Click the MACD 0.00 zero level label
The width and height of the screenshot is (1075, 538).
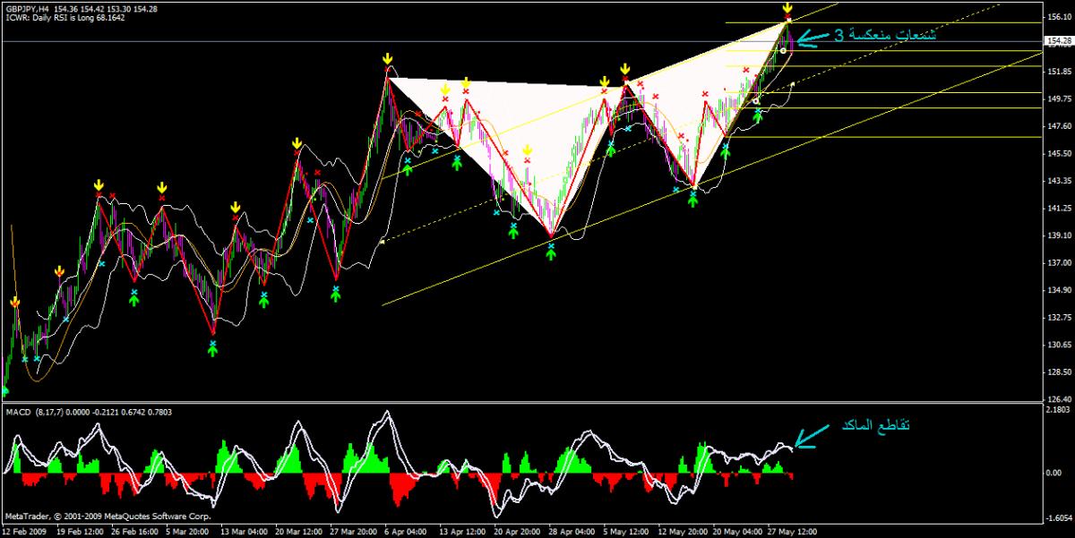pyautogui.click(x=1054, y=472)
